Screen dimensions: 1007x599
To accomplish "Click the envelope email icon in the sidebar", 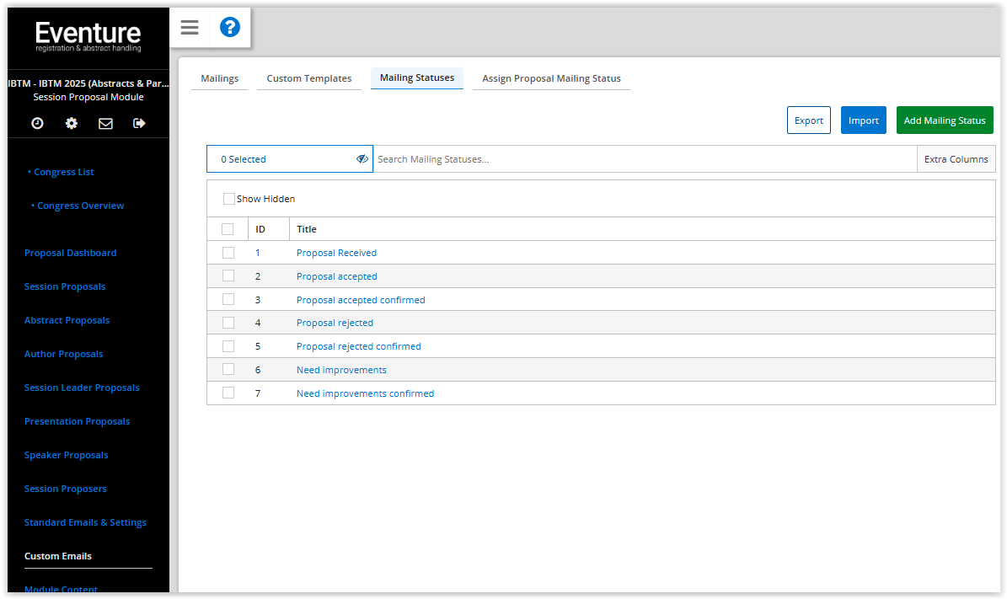I will tap(104, 123).
